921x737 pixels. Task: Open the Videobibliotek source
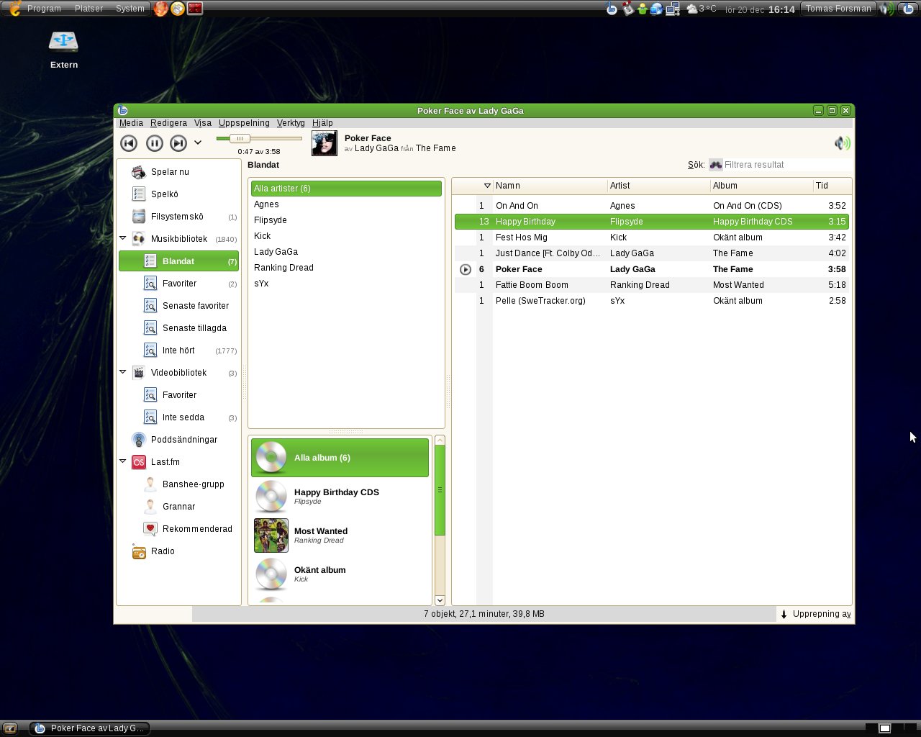178,373
